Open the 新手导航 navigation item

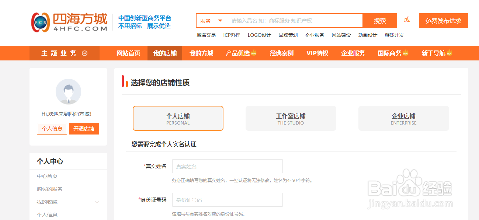point(434,53)
